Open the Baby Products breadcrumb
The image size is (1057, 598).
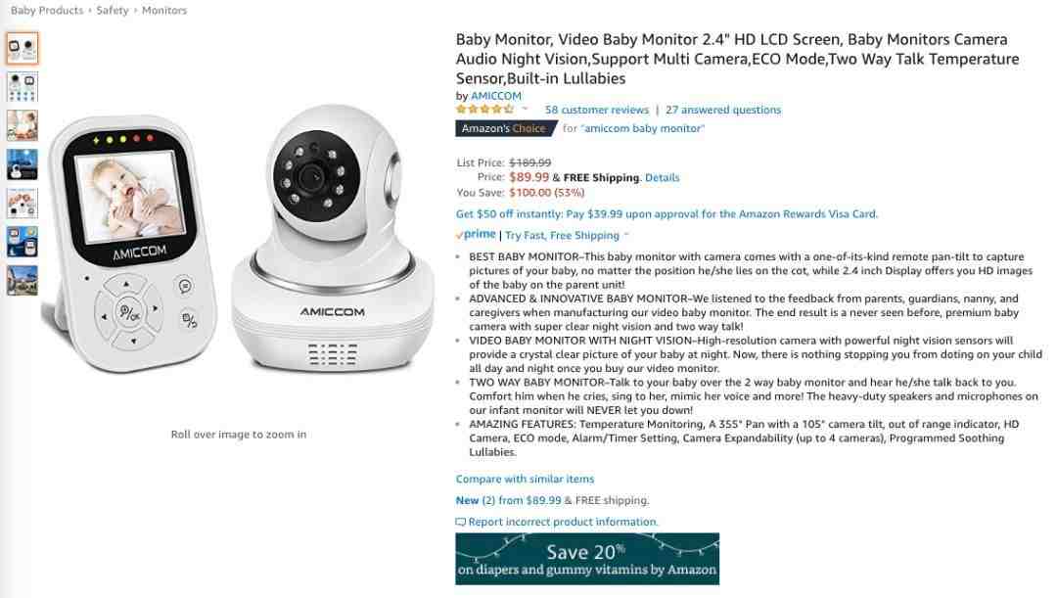(47, 10)
